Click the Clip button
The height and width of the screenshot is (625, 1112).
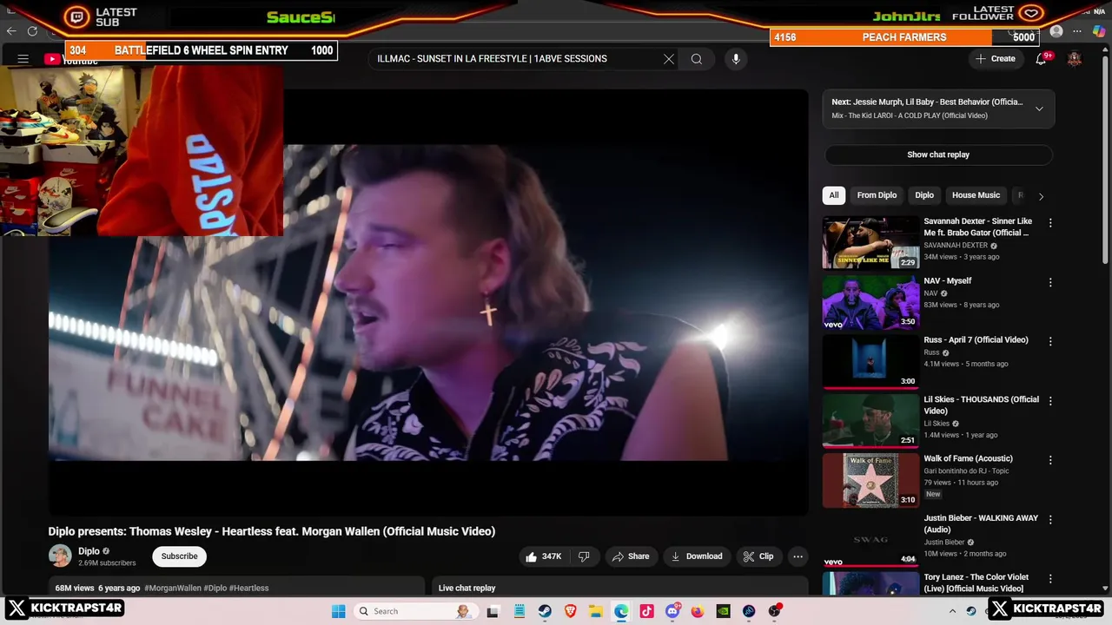pos(758,556)
